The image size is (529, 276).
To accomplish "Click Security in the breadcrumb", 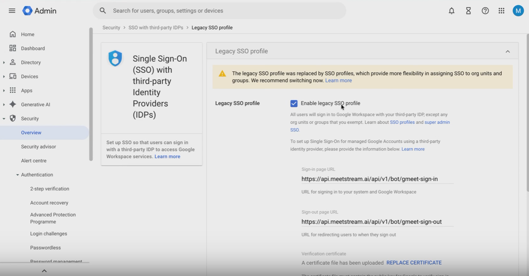I will click(x=111, y=28).
